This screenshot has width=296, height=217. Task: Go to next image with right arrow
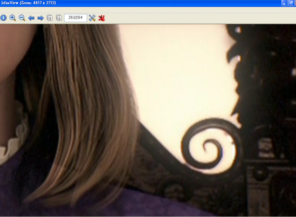[40, 18]
